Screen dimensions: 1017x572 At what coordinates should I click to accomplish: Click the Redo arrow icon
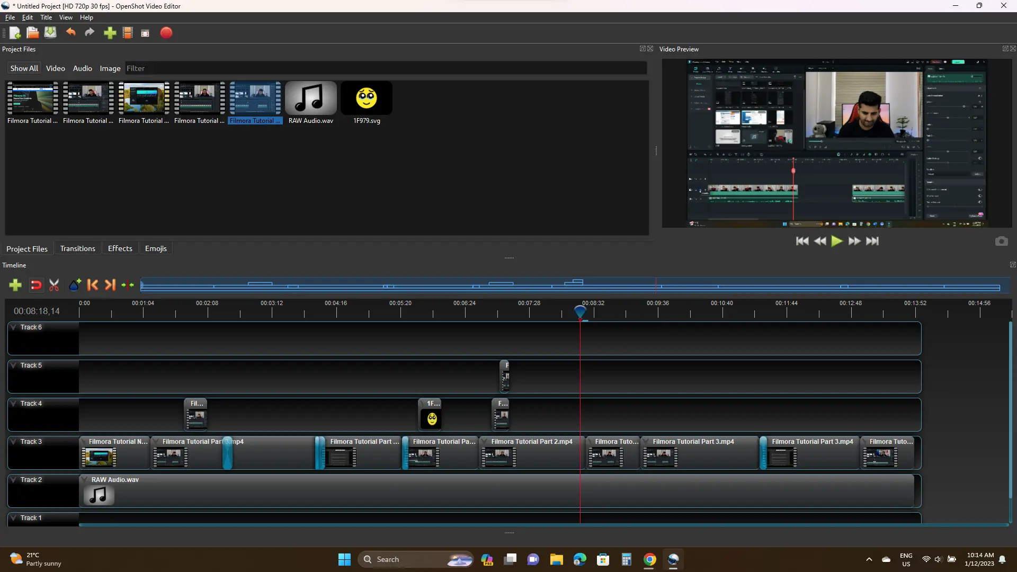click(90, 33)
